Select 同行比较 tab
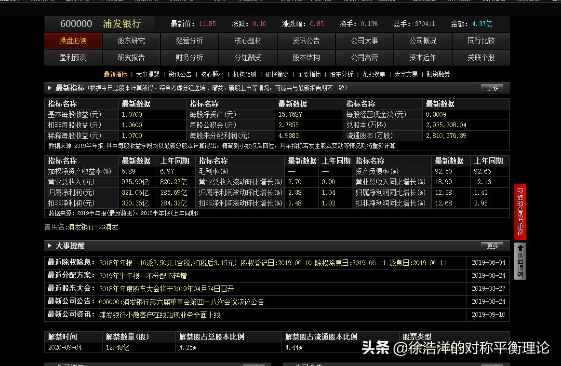561x366 pixels. click(481, 41)
